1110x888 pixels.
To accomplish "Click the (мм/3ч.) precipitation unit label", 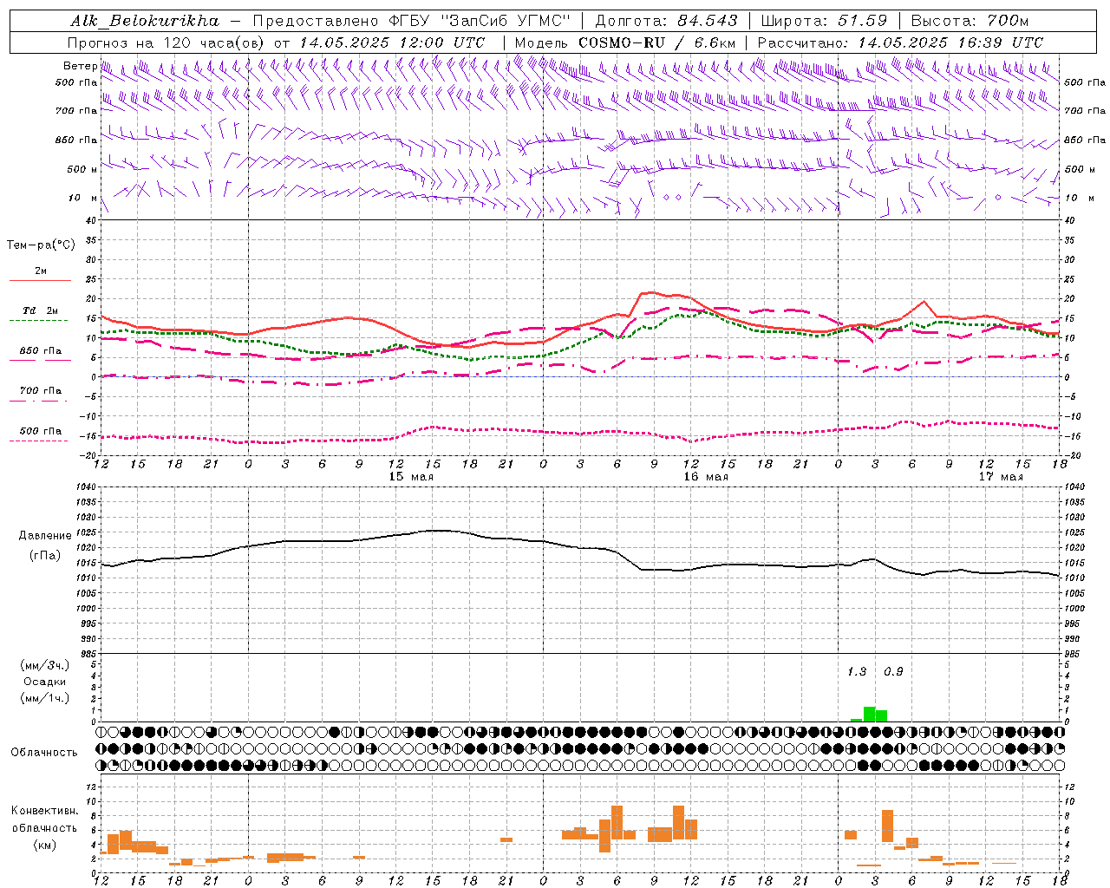I will tap(45, 665).
